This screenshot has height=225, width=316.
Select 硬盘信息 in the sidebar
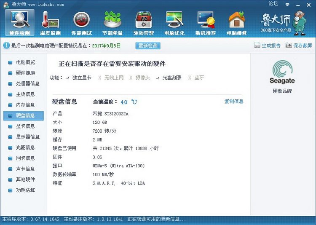pyautogui.click(x=23, y=116)
